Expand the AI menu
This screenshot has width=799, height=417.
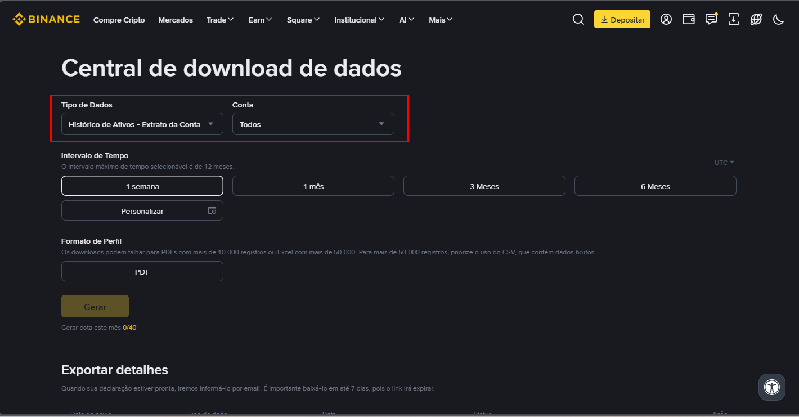(x=407, y=20)
